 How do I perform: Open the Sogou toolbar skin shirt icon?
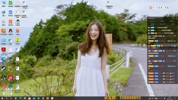coord(165,8)
